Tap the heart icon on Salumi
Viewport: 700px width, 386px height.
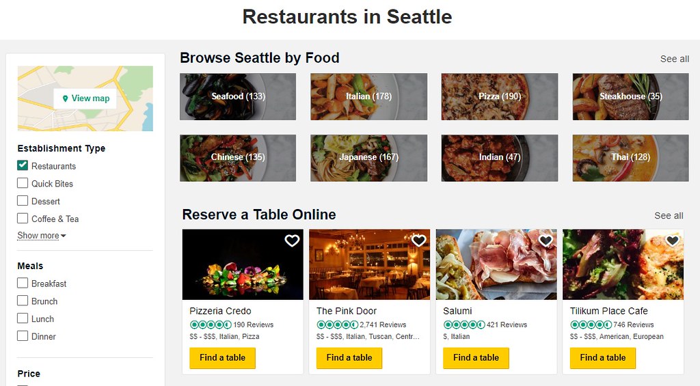coord(546,240)
